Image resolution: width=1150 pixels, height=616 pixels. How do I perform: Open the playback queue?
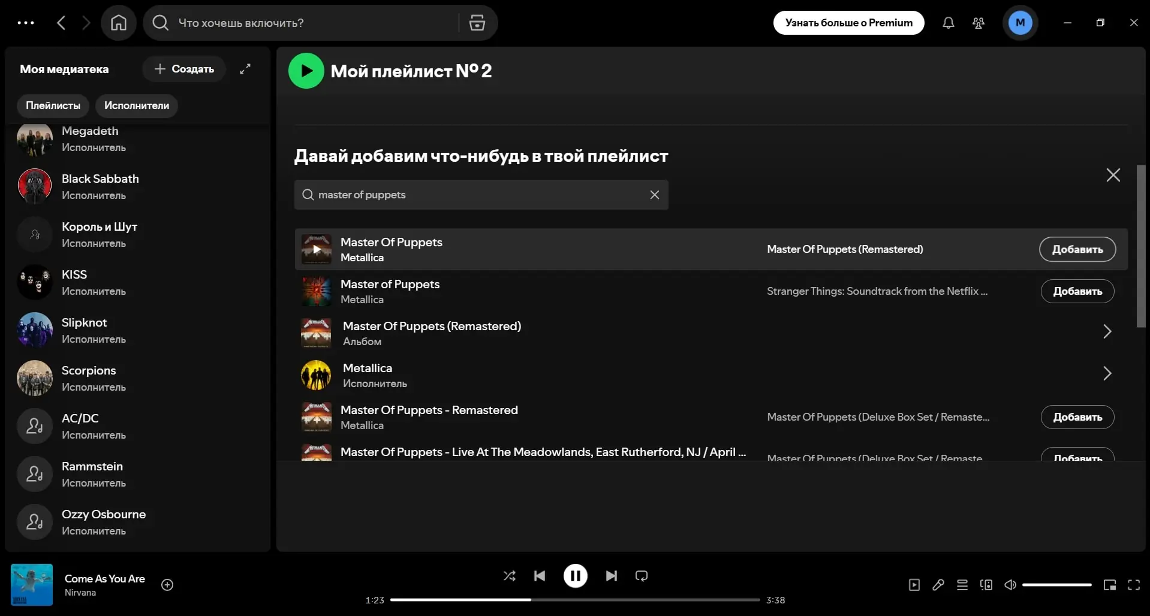pos(962,585)
